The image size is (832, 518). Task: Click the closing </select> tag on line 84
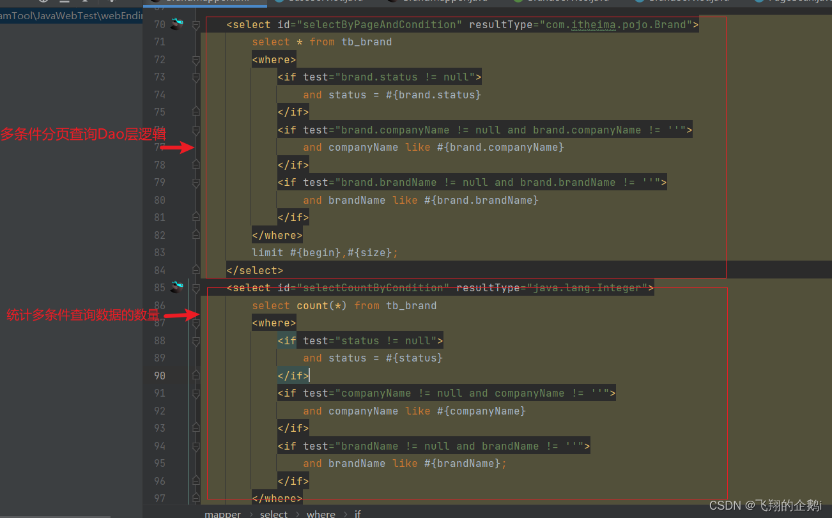(x=255, y=270)
